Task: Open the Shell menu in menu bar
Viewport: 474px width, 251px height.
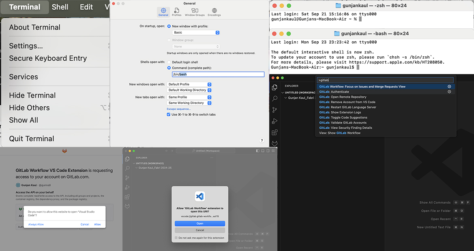Action: (x=60, y=7)
